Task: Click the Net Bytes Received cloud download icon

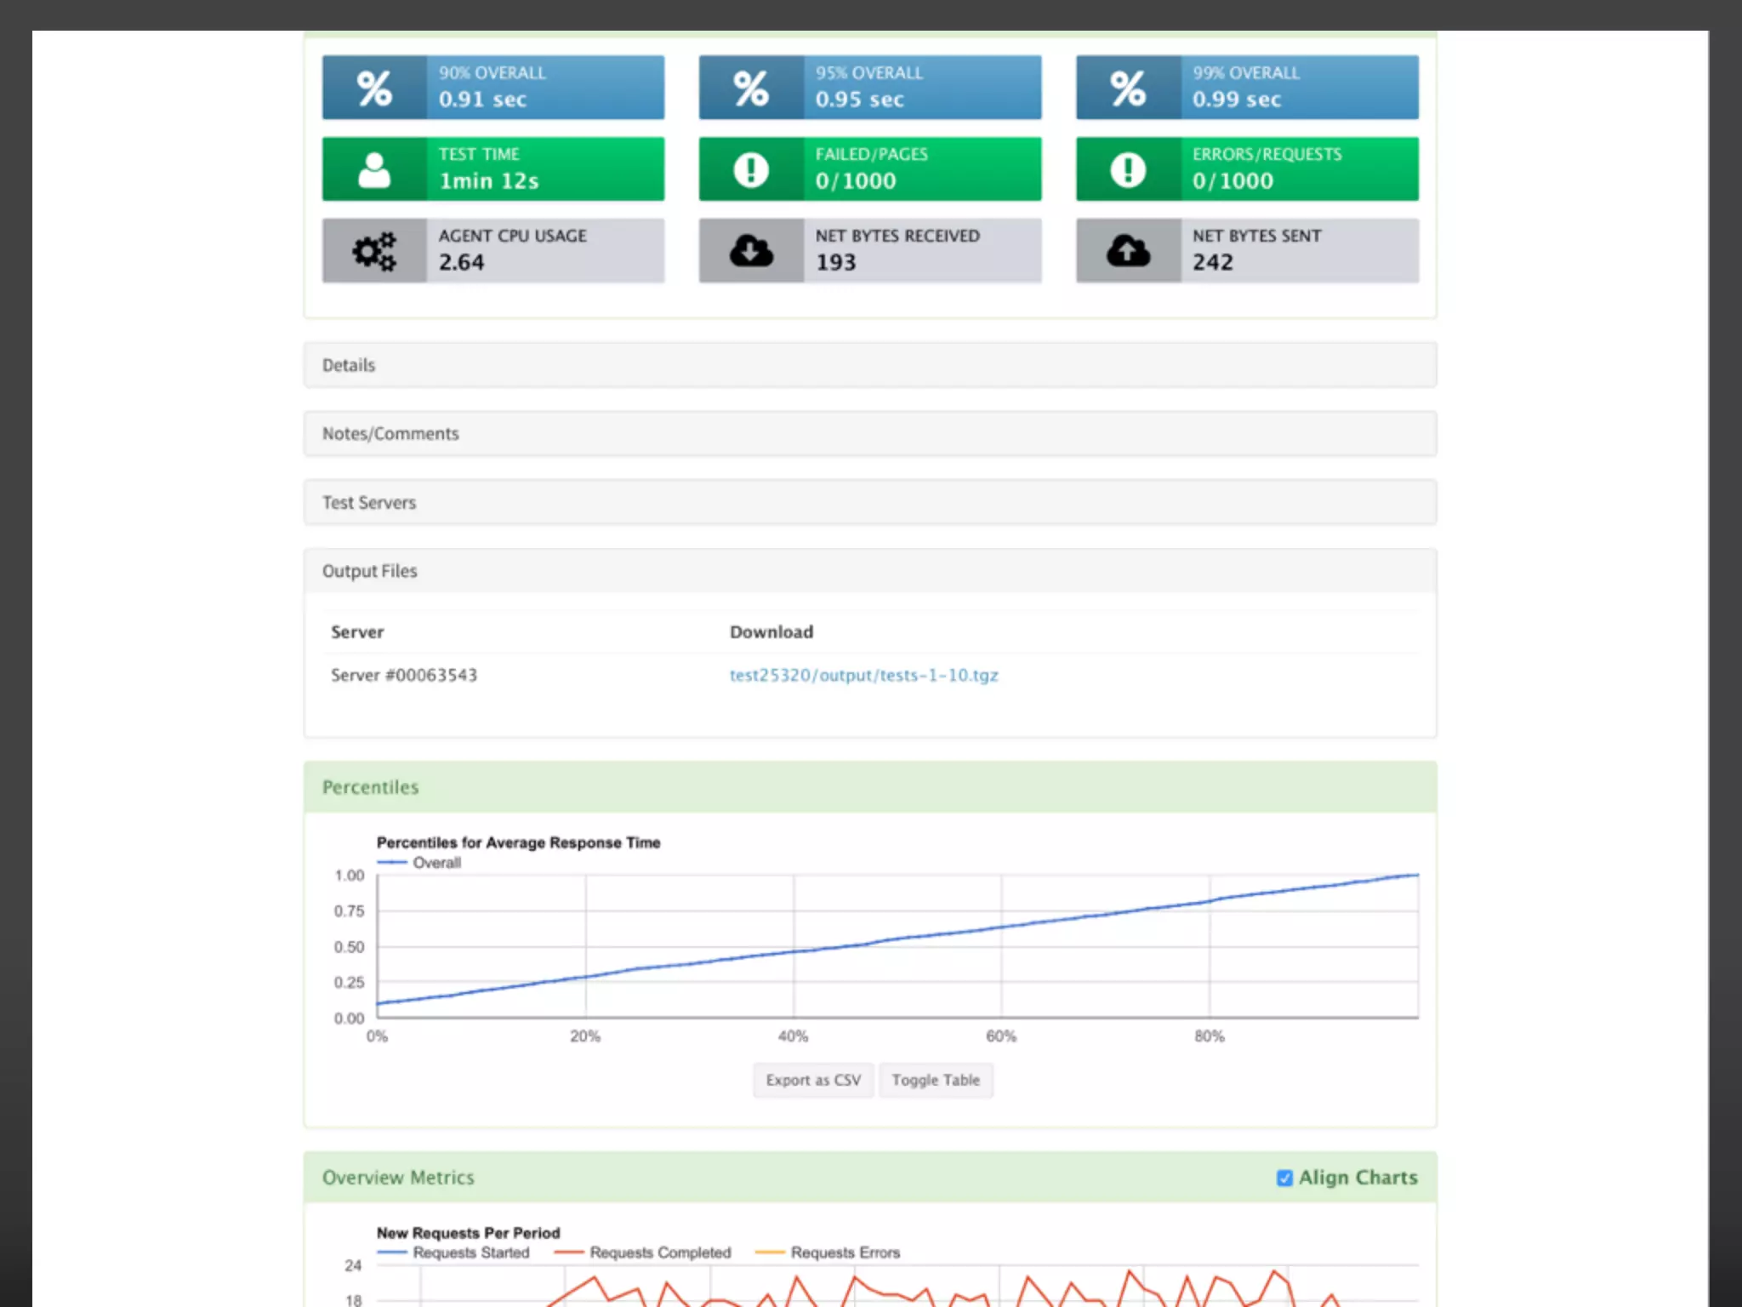Action: click(x=751, y=251)
